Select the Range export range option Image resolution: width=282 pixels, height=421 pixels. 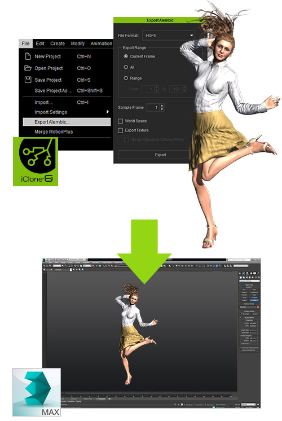pyautogui.click(x=125, y=78)
